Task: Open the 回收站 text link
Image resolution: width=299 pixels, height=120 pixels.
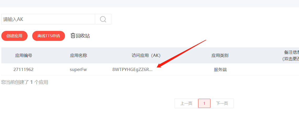Action: click(x=83, y=36)
